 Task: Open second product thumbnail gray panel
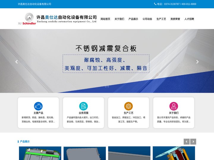[x=85, y=153]
